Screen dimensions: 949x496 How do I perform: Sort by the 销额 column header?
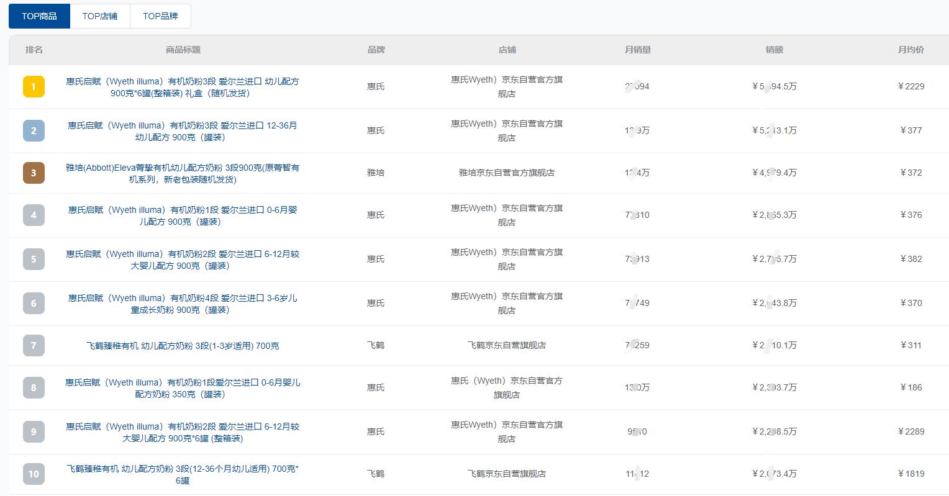pos(774,50)
